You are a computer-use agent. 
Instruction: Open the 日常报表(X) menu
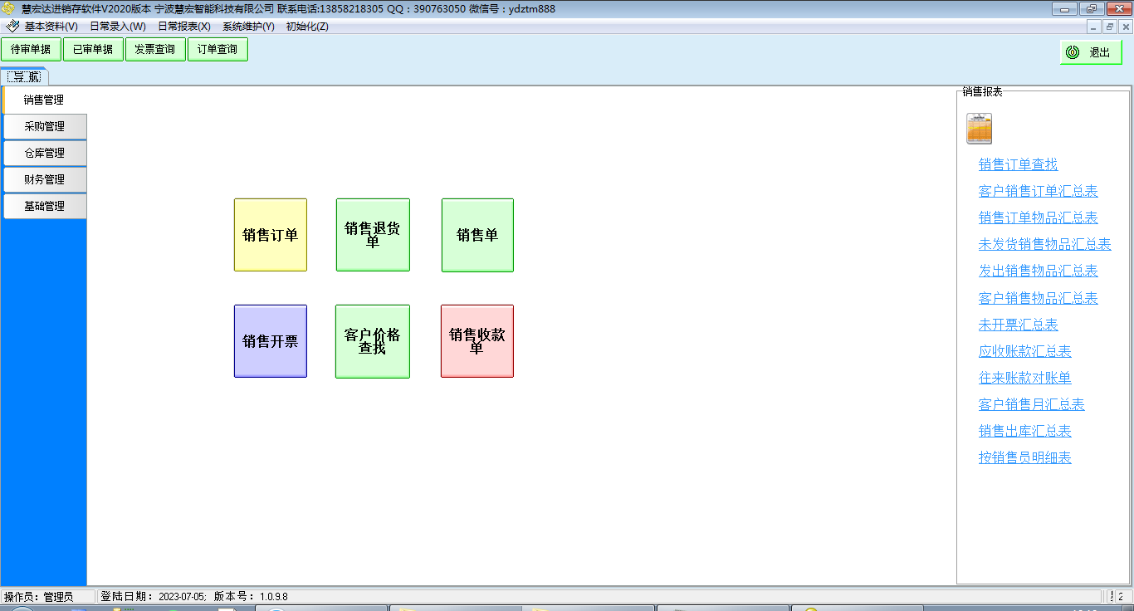click(x=184, y=27)
